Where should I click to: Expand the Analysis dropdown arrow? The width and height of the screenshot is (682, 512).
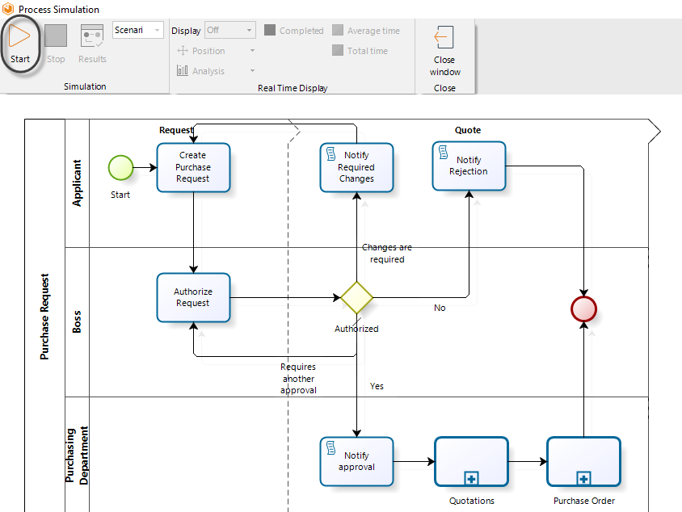(252, 70)
